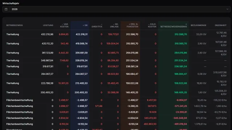Click the DB value 356.681,59

[81, 53]
